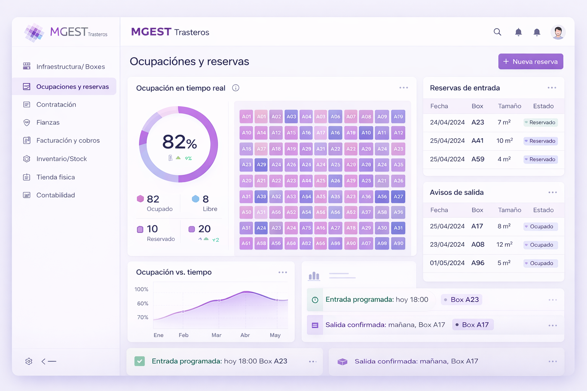Open options menu of Ocupación vs. tiempo chart

[x=283, y=272]
